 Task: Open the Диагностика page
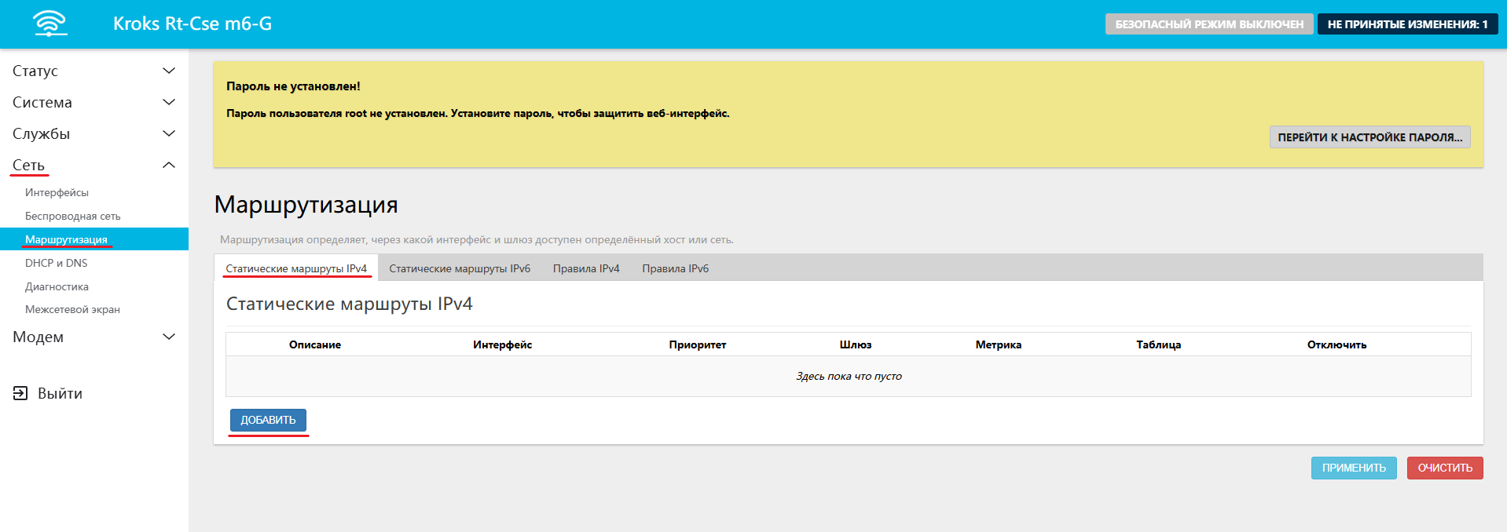[x=57, y=286]
